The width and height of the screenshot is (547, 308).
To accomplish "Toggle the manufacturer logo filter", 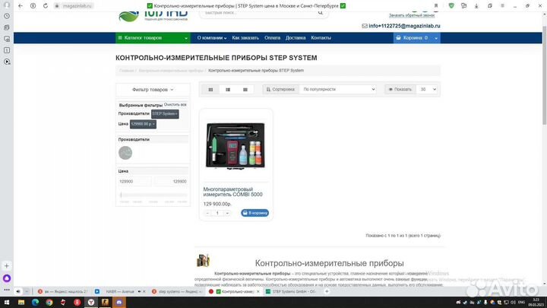I will click(x=125, y=153).
